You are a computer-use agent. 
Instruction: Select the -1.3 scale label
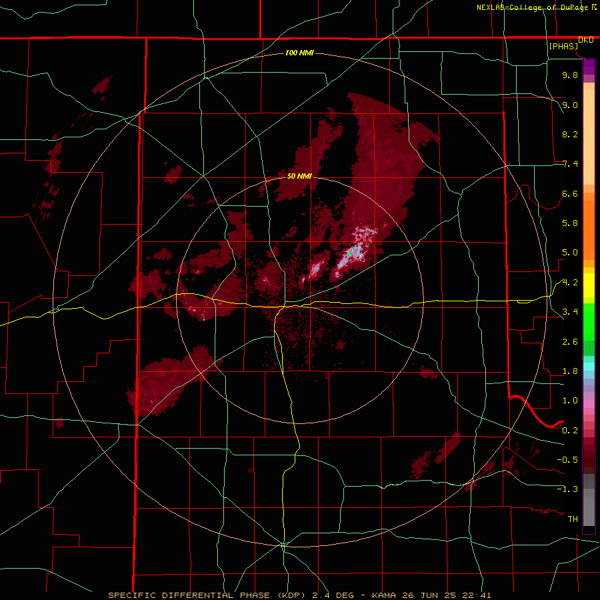click(x=567, y=489)
